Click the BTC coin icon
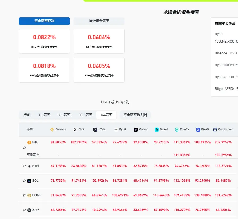 (29, 142)
